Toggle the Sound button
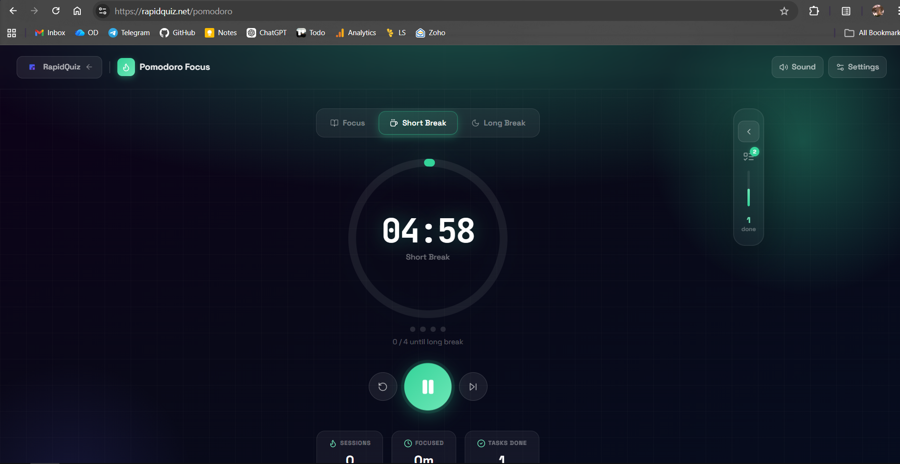 pyautogui.click(x=797, y=67)
